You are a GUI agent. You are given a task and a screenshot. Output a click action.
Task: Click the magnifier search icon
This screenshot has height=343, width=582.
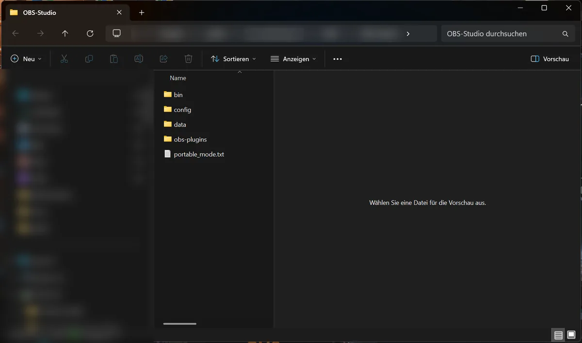pos(565,33)
